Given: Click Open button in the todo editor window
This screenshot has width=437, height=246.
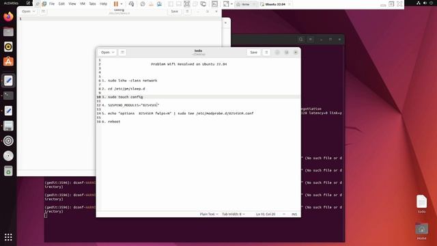Looking at the screenshot, I should (105, 53).
